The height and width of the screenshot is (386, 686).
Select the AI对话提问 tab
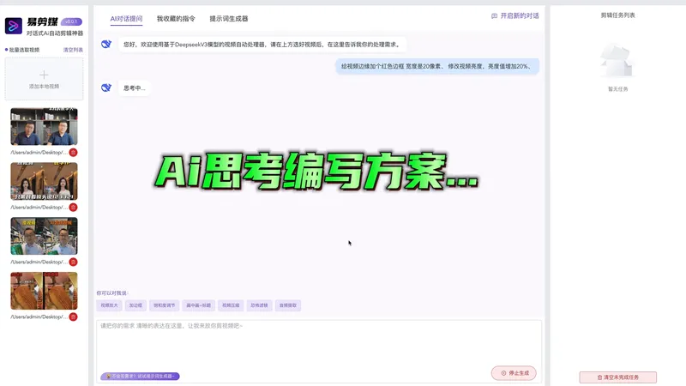click(126, 17)
